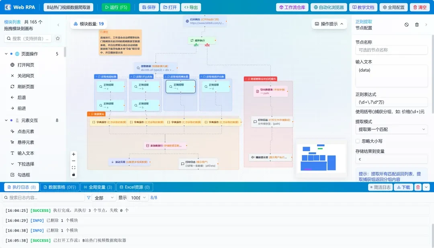434x248 pixels.
Task: Zoom out of the canvas
Action: click(x=74, y=161)
